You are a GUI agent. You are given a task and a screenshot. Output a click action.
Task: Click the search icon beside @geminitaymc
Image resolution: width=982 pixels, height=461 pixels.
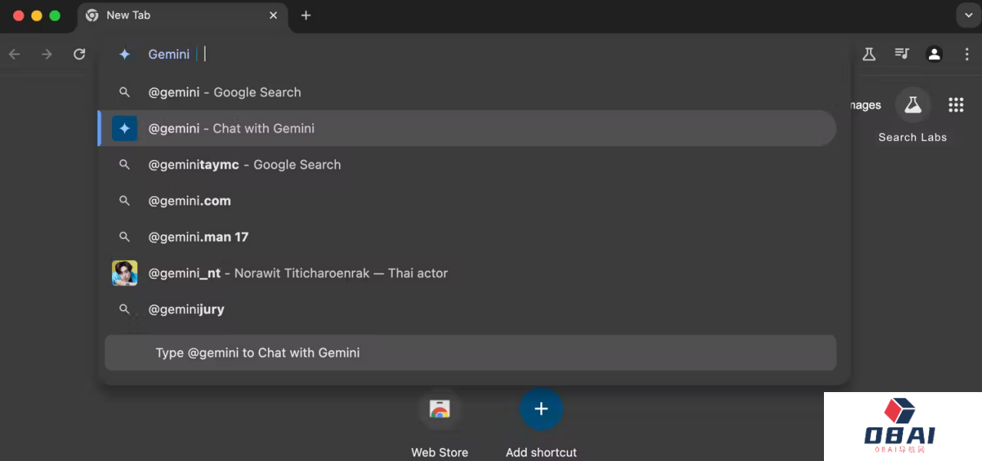click(124, 165)
